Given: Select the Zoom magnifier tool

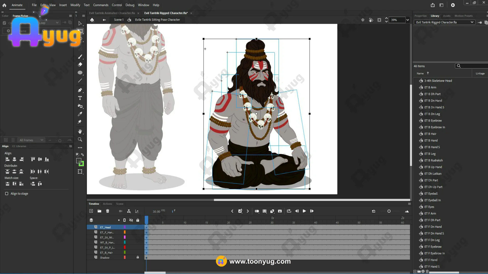Looking at the screenshot, I should (80, 140).
